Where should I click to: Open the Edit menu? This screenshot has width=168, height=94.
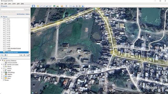coord(6,4)
